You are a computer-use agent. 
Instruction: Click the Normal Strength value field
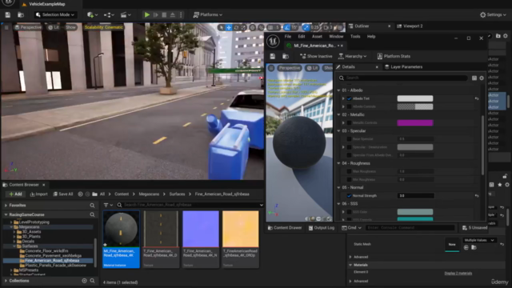coord(415,196)
